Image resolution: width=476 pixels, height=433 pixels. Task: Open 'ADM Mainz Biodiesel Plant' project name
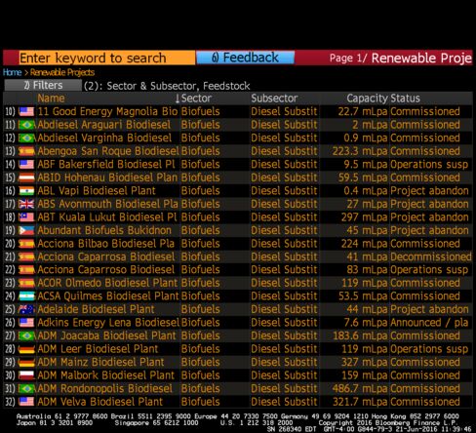click(100, 362)
